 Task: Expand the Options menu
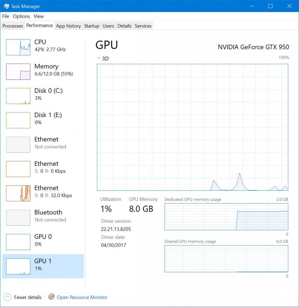pyautogui.click(x=21, y=16)
